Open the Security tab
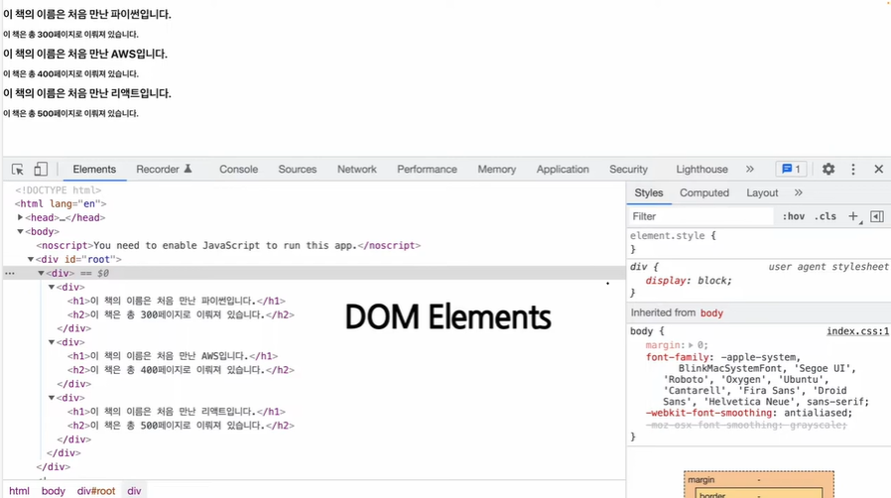891x498 pixels. click(x=628, y=170)
